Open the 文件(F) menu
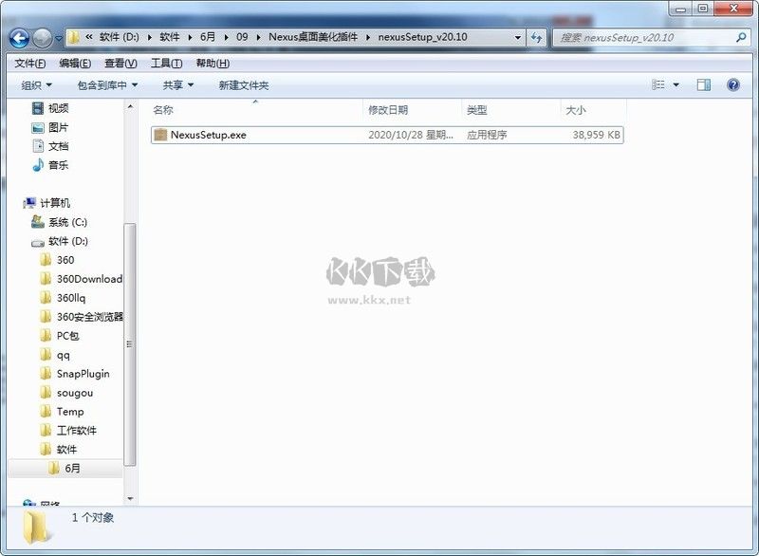The height and width of the screenshot is (556, 759). coord(30,64)
